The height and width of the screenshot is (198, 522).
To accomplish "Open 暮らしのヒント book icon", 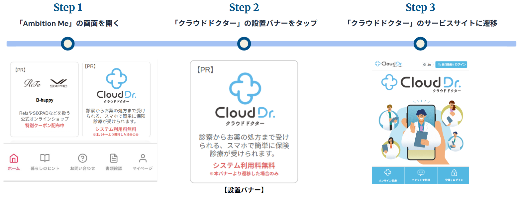I will pyautogui.click(x=45, y=158).
